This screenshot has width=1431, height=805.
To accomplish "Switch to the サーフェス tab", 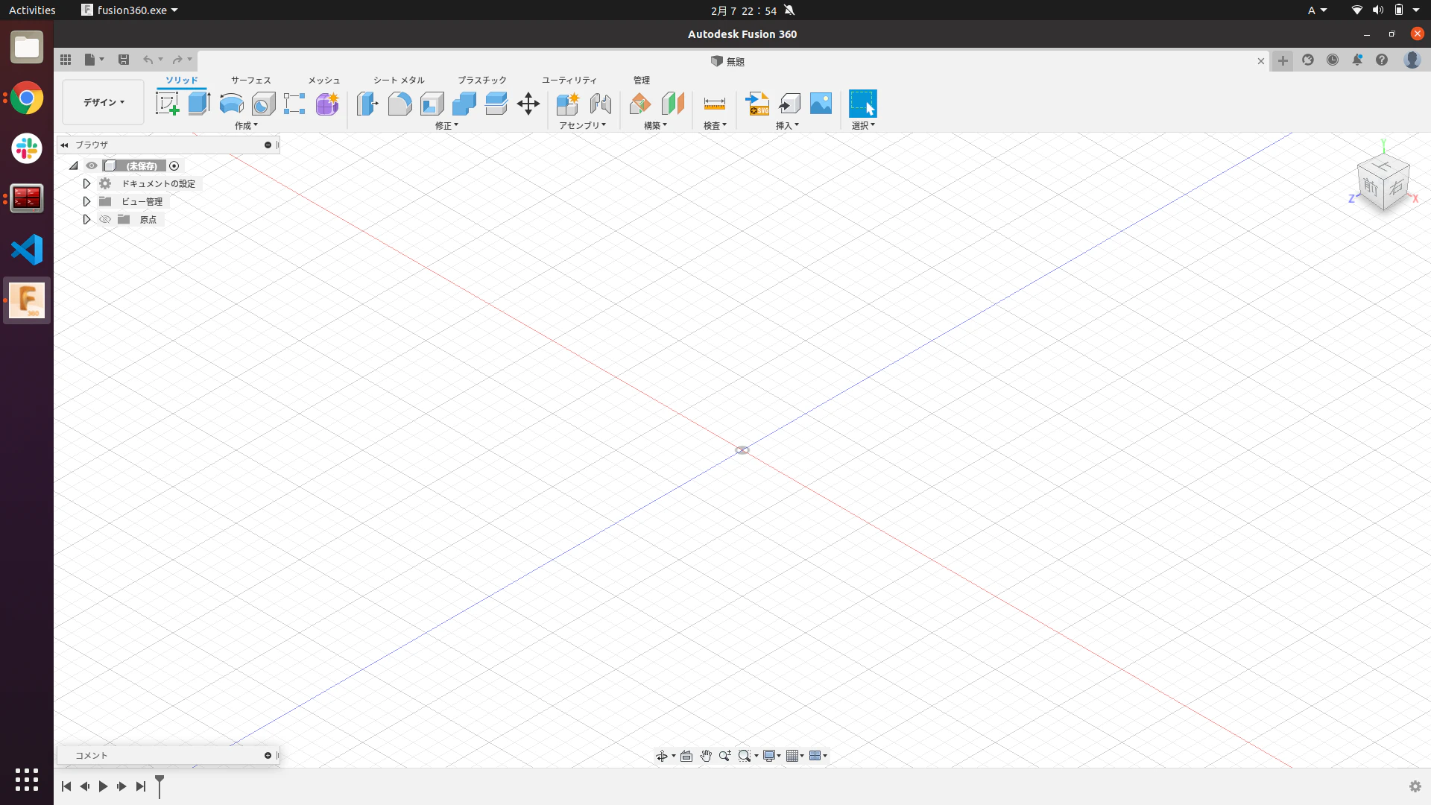I will pyautogui.click(x=250, y=80).
